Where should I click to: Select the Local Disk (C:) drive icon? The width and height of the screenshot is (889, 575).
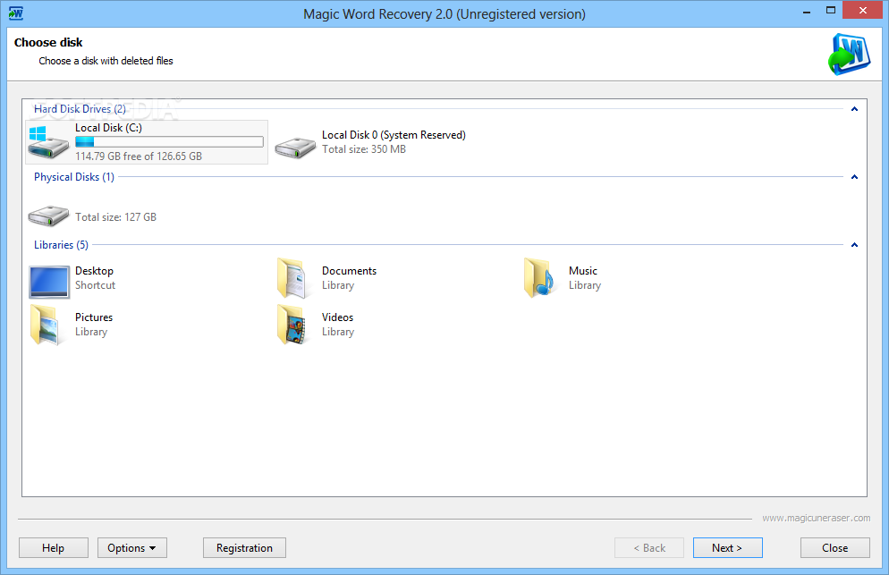click(48, 142)
